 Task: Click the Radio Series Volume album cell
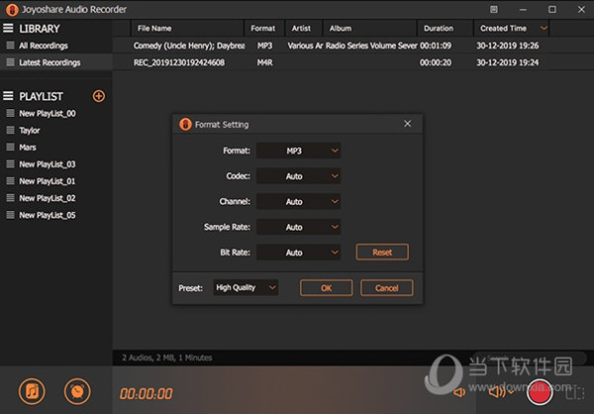tap(371, 46)
